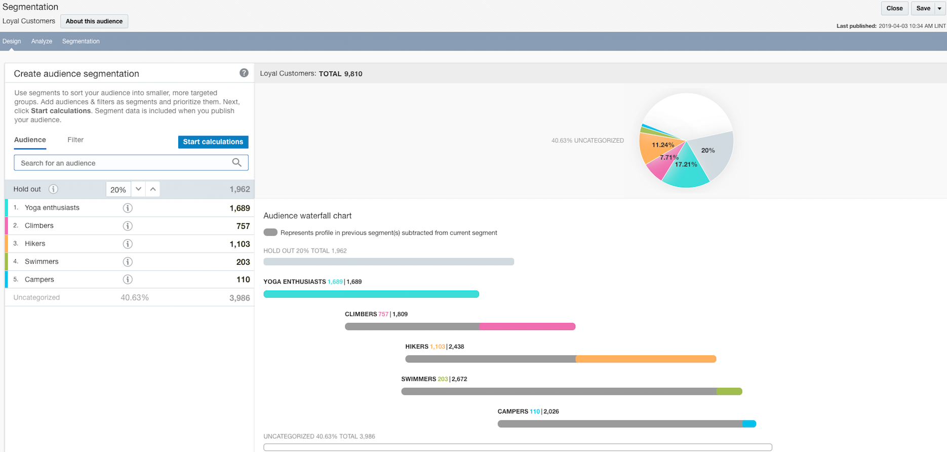Click the orange 11.24% pie slice
947x452 pixels.
pyautogui.click(x=658, y=146)
